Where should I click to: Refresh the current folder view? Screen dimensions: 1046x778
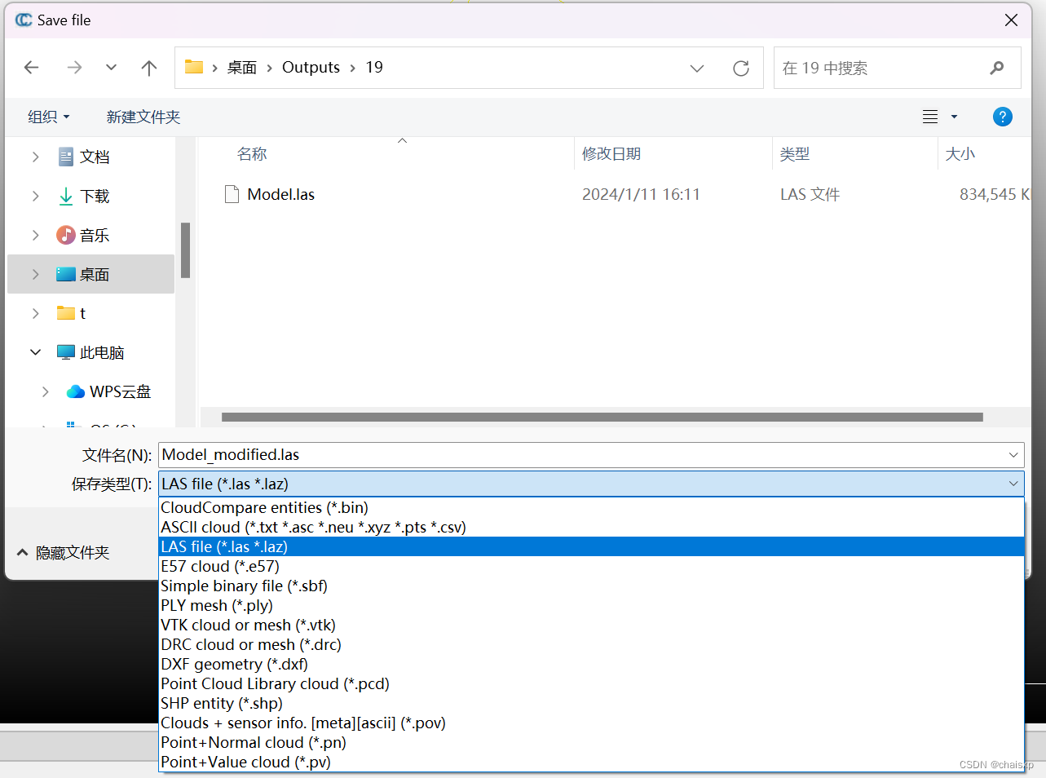tap(740, 68)
